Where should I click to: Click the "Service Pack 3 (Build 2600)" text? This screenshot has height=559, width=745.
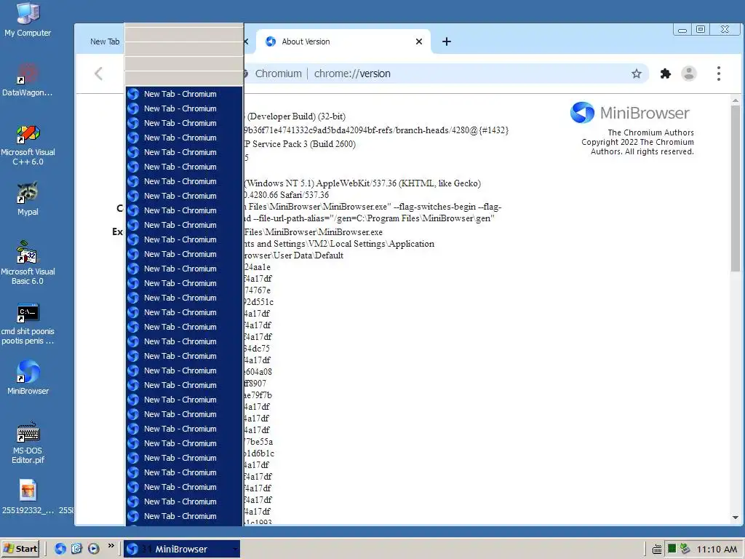coord(304,144)
